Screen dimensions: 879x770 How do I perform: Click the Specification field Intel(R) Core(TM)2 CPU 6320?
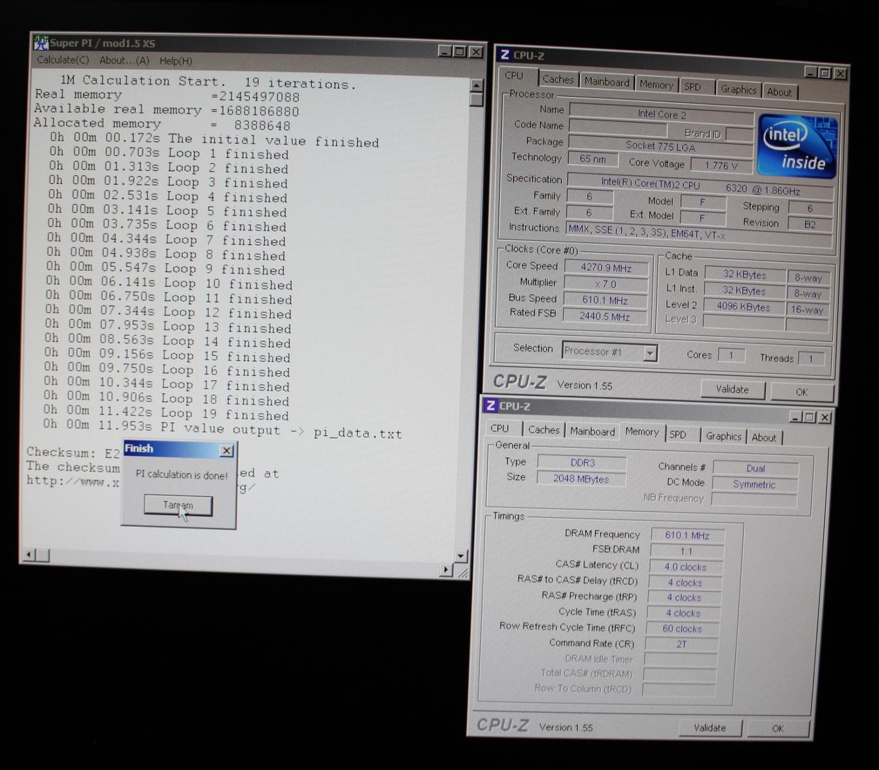(x=701, y=186)
